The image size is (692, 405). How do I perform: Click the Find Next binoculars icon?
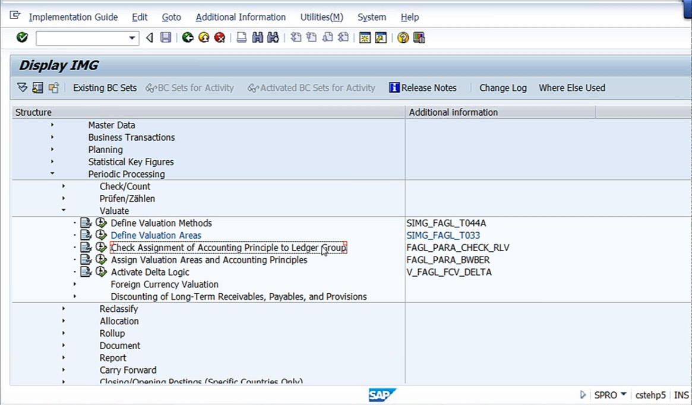point(273,37)
